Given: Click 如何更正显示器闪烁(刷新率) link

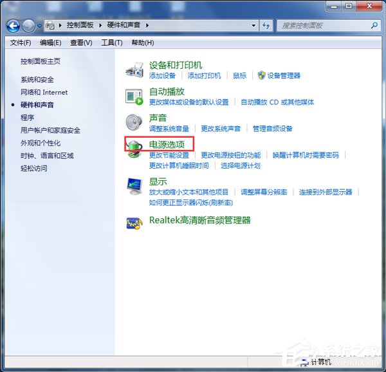Looking at the screenshot, I should (x=191, y=203).
